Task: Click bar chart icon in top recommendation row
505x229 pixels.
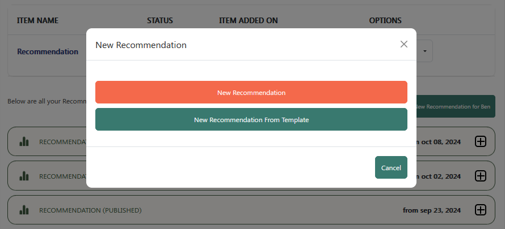Action: click(x=24, y=142)
